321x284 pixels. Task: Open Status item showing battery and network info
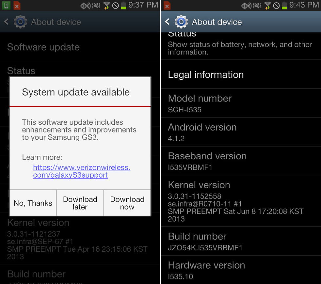tap(241, 46)
